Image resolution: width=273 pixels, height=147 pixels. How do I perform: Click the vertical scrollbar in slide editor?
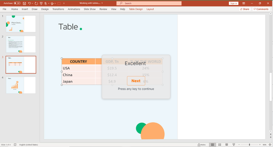coord(271,87)
